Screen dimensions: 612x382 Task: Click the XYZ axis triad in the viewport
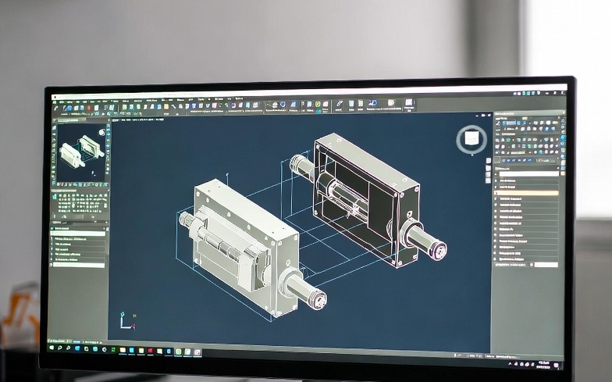124,320
